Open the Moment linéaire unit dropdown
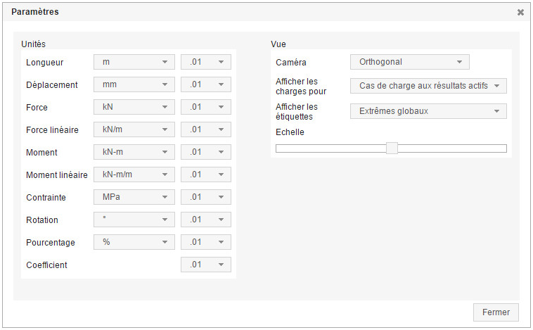This screenshot has width=533, height=330. coord(134,174)
